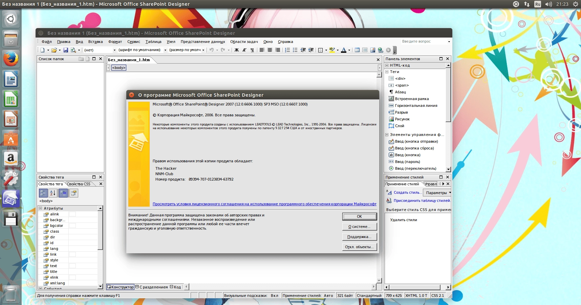Click the Создать стиль... link
The width and height of the screenshot is (581, 305).
pos(408,192)
